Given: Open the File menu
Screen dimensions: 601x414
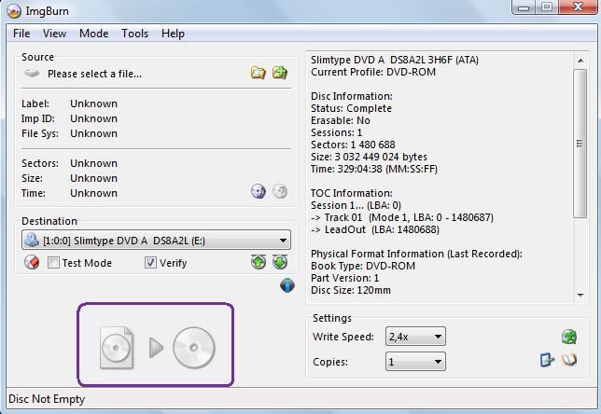Looking at the screenshot, I should (21, 34).
